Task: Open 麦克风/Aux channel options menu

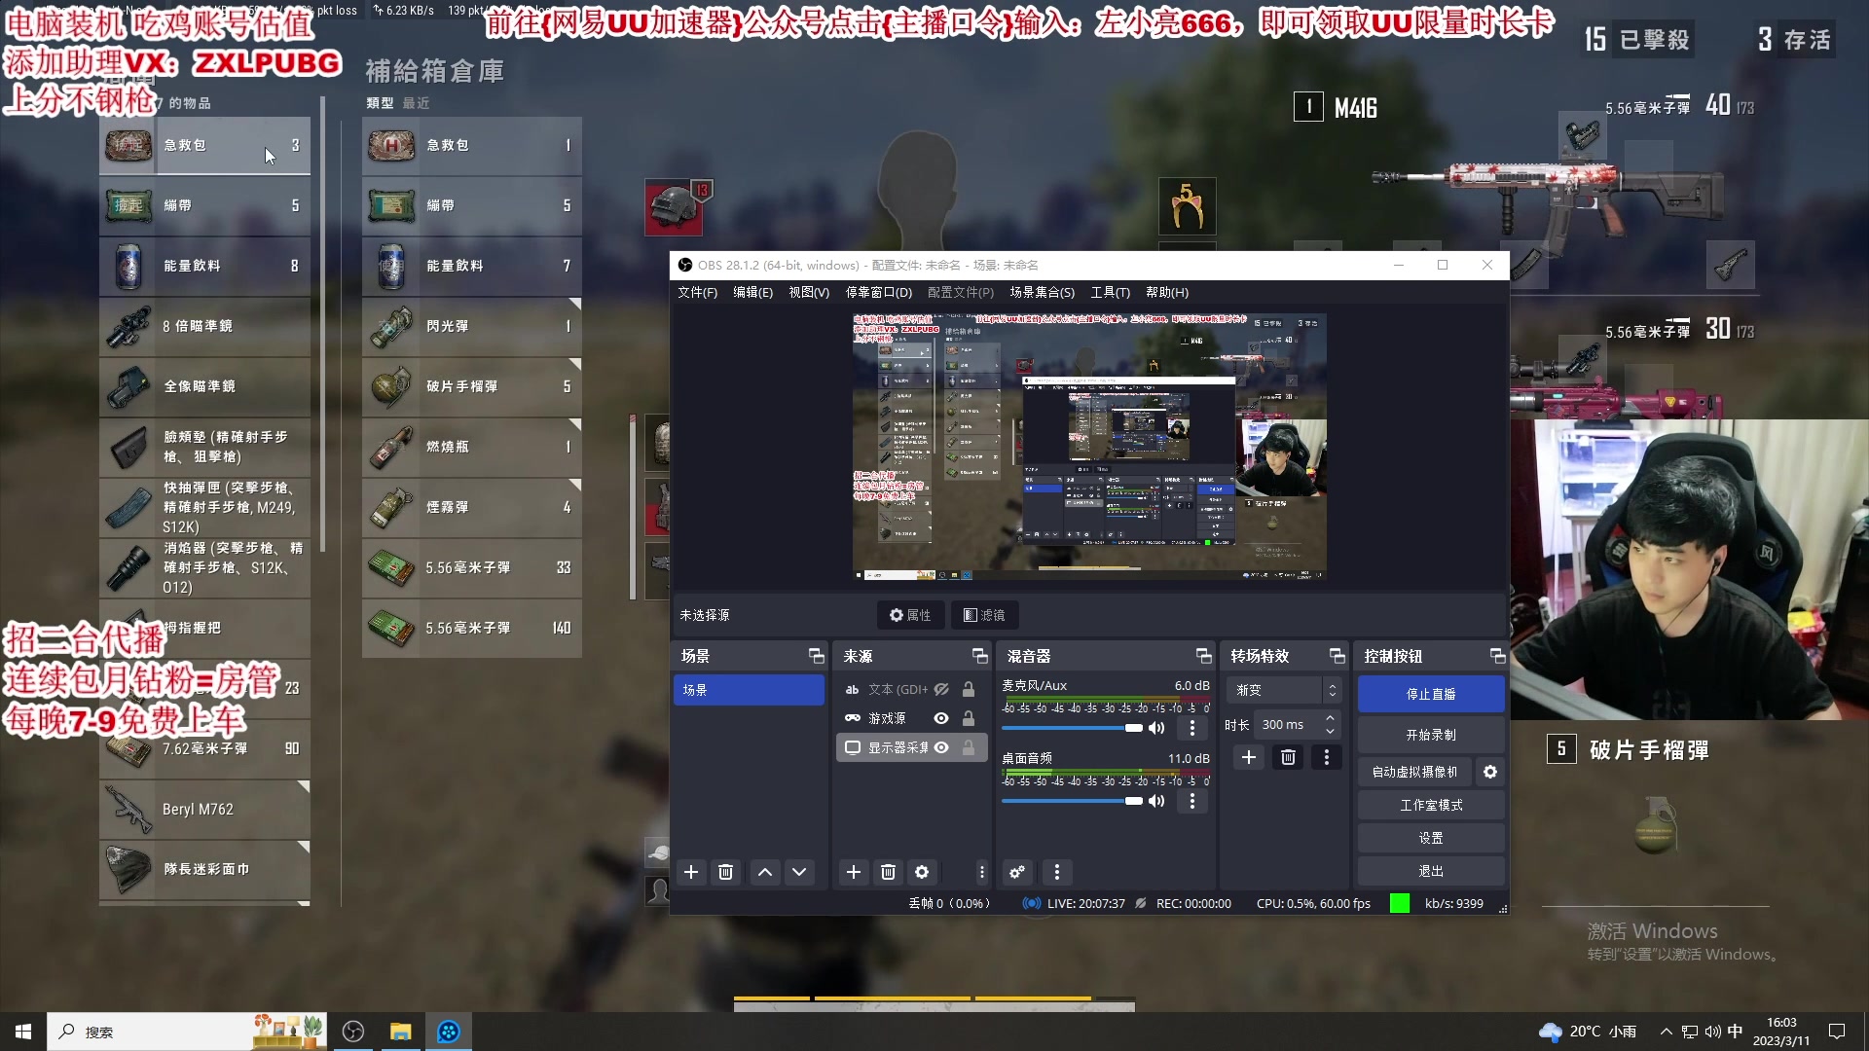Action: (1192, 728)
